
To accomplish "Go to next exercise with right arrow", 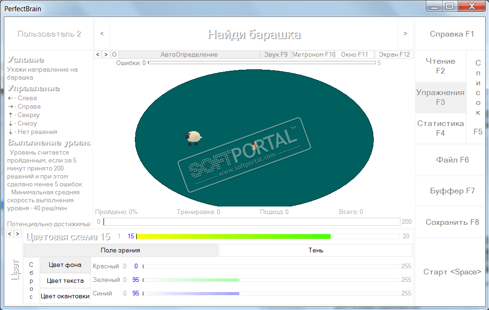I will pos(405,34).
